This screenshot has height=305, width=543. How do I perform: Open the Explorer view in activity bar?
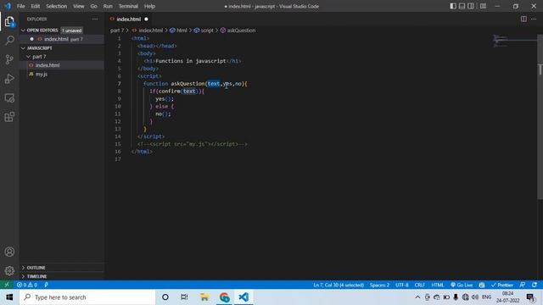(9, 22)
